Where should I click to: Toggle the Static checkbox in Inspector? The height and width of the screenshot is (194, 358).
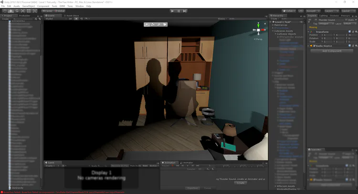point(346,20)
